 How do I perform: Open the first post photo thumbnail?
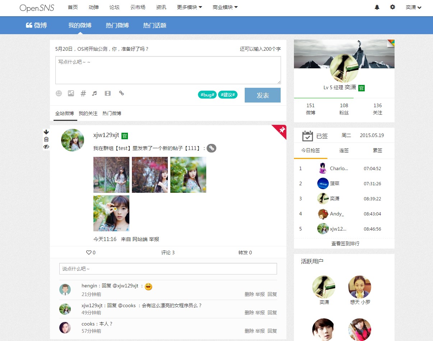coord(111,175)
